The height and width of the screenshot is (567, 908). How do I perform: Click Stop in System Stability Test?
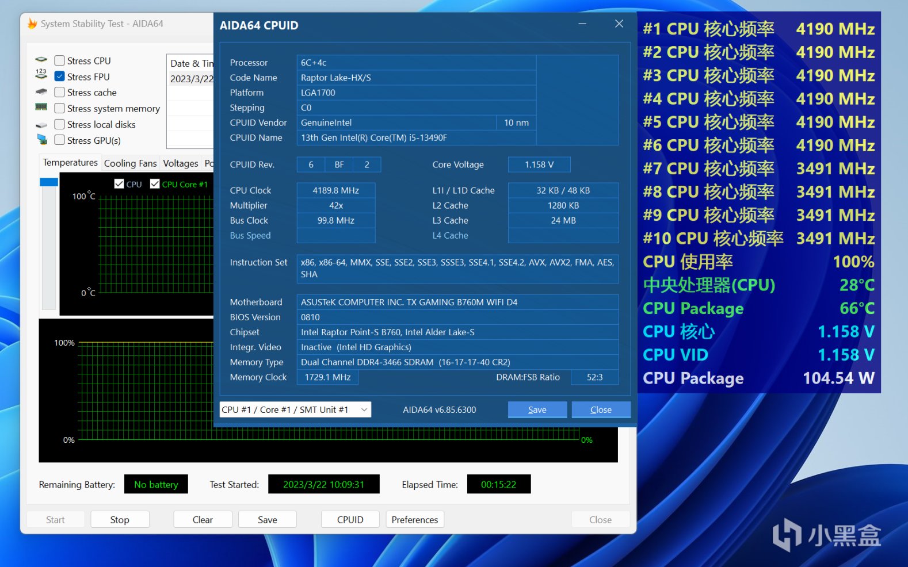coord(120,519)
